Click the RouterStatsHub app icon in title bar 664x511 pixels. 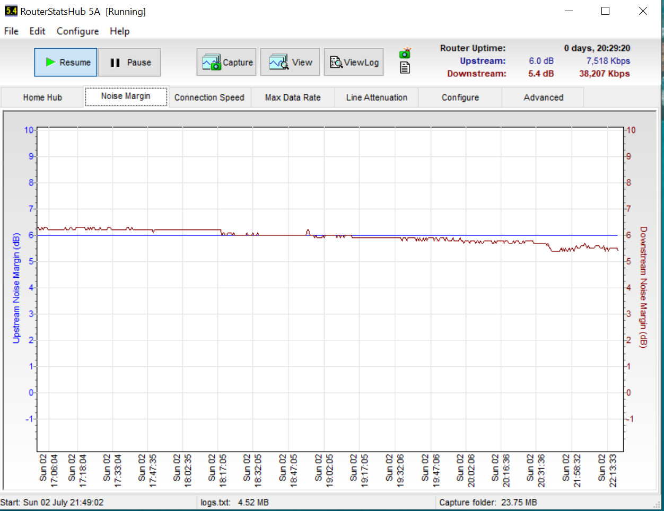pos(11,11)
